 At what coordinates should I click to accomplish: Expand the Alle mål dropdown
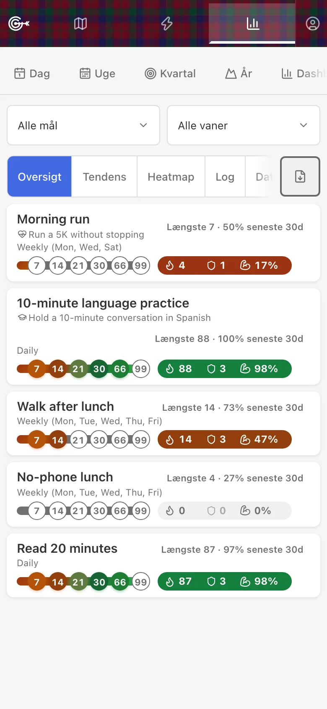[83, 125]
